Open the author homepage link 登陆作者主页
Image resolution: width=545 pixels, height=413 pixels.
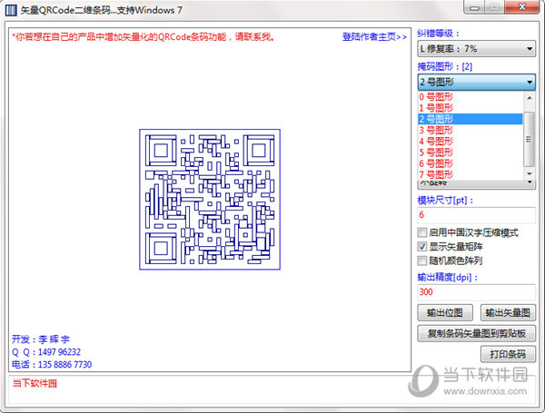point(374,37)
